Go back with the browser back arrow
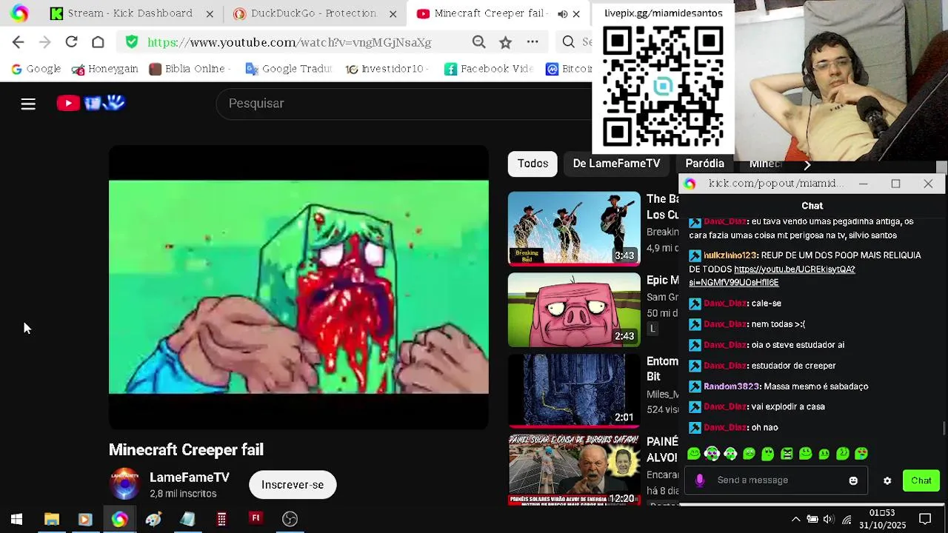Screen dimensions: 948x533 (x=19, y=42)
